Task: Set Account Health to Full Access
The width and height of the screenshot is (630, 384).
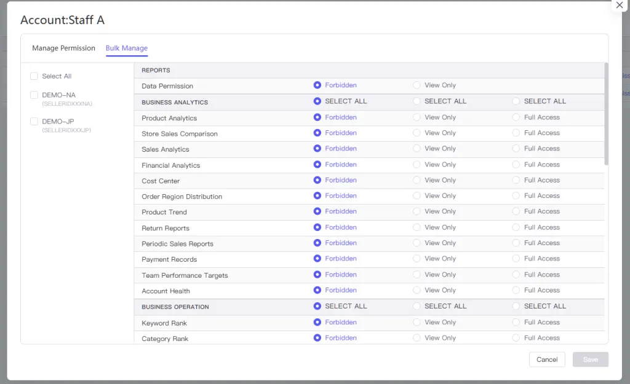Action: coord(516,290)
